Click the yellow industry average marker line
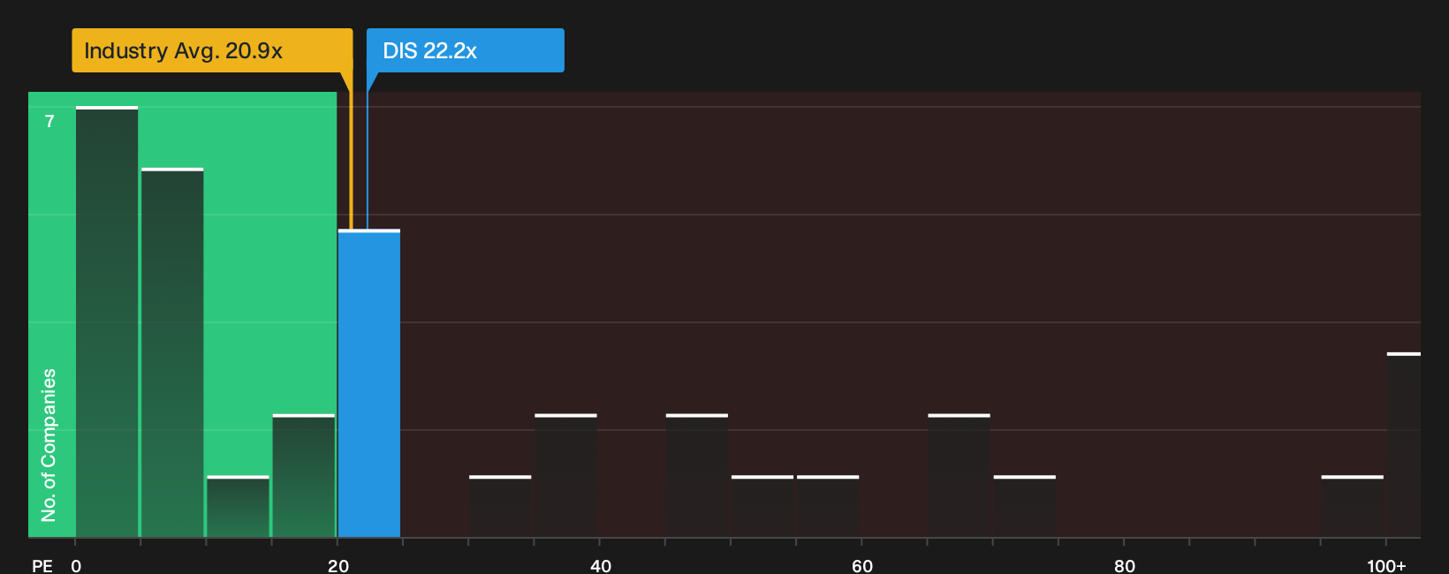 pyautogui.click(x=351, y=159)
